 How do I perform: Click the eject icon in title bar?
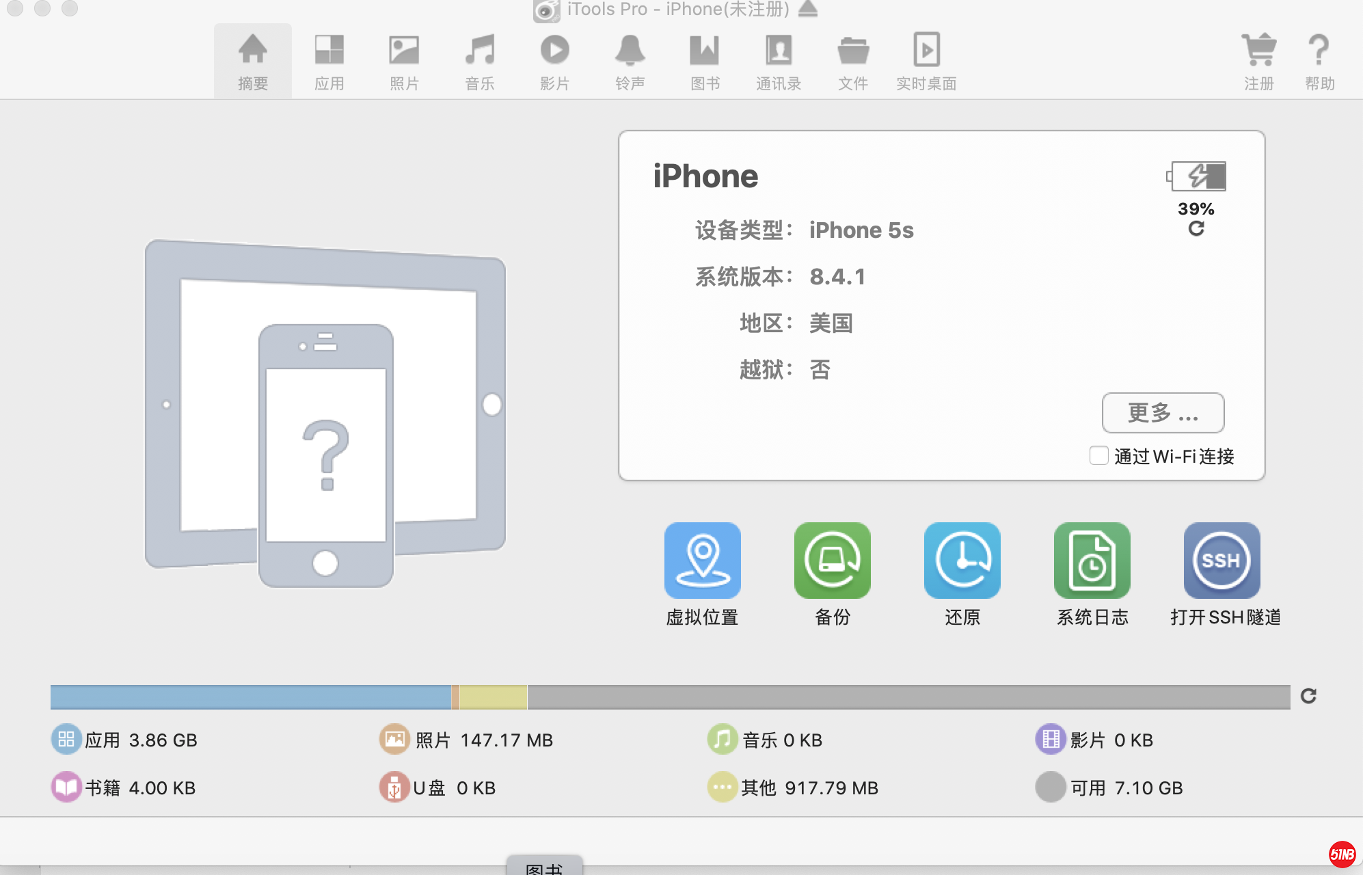pyautogui.click(x=808, y=10)
